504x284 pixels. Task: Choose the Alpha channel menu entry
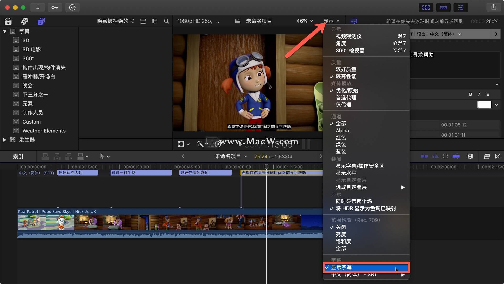pyautogui.click(x=342, y=131)
